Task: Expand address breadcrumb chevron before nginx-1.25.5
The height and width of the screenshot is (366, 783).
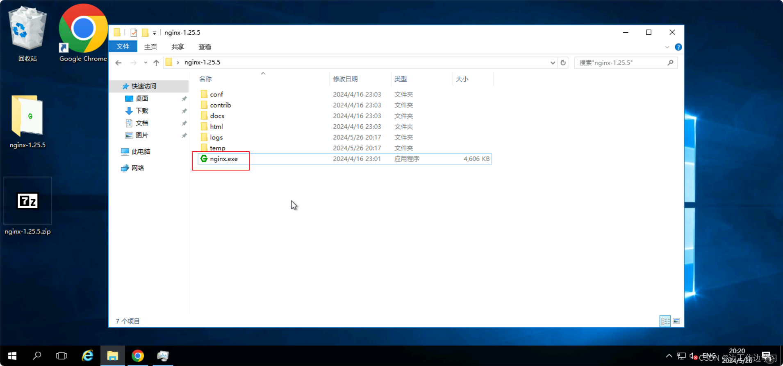Action: click(178, 63)
